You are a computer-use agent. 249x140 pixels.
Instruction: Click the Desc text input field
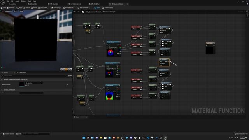pos(31,93)
